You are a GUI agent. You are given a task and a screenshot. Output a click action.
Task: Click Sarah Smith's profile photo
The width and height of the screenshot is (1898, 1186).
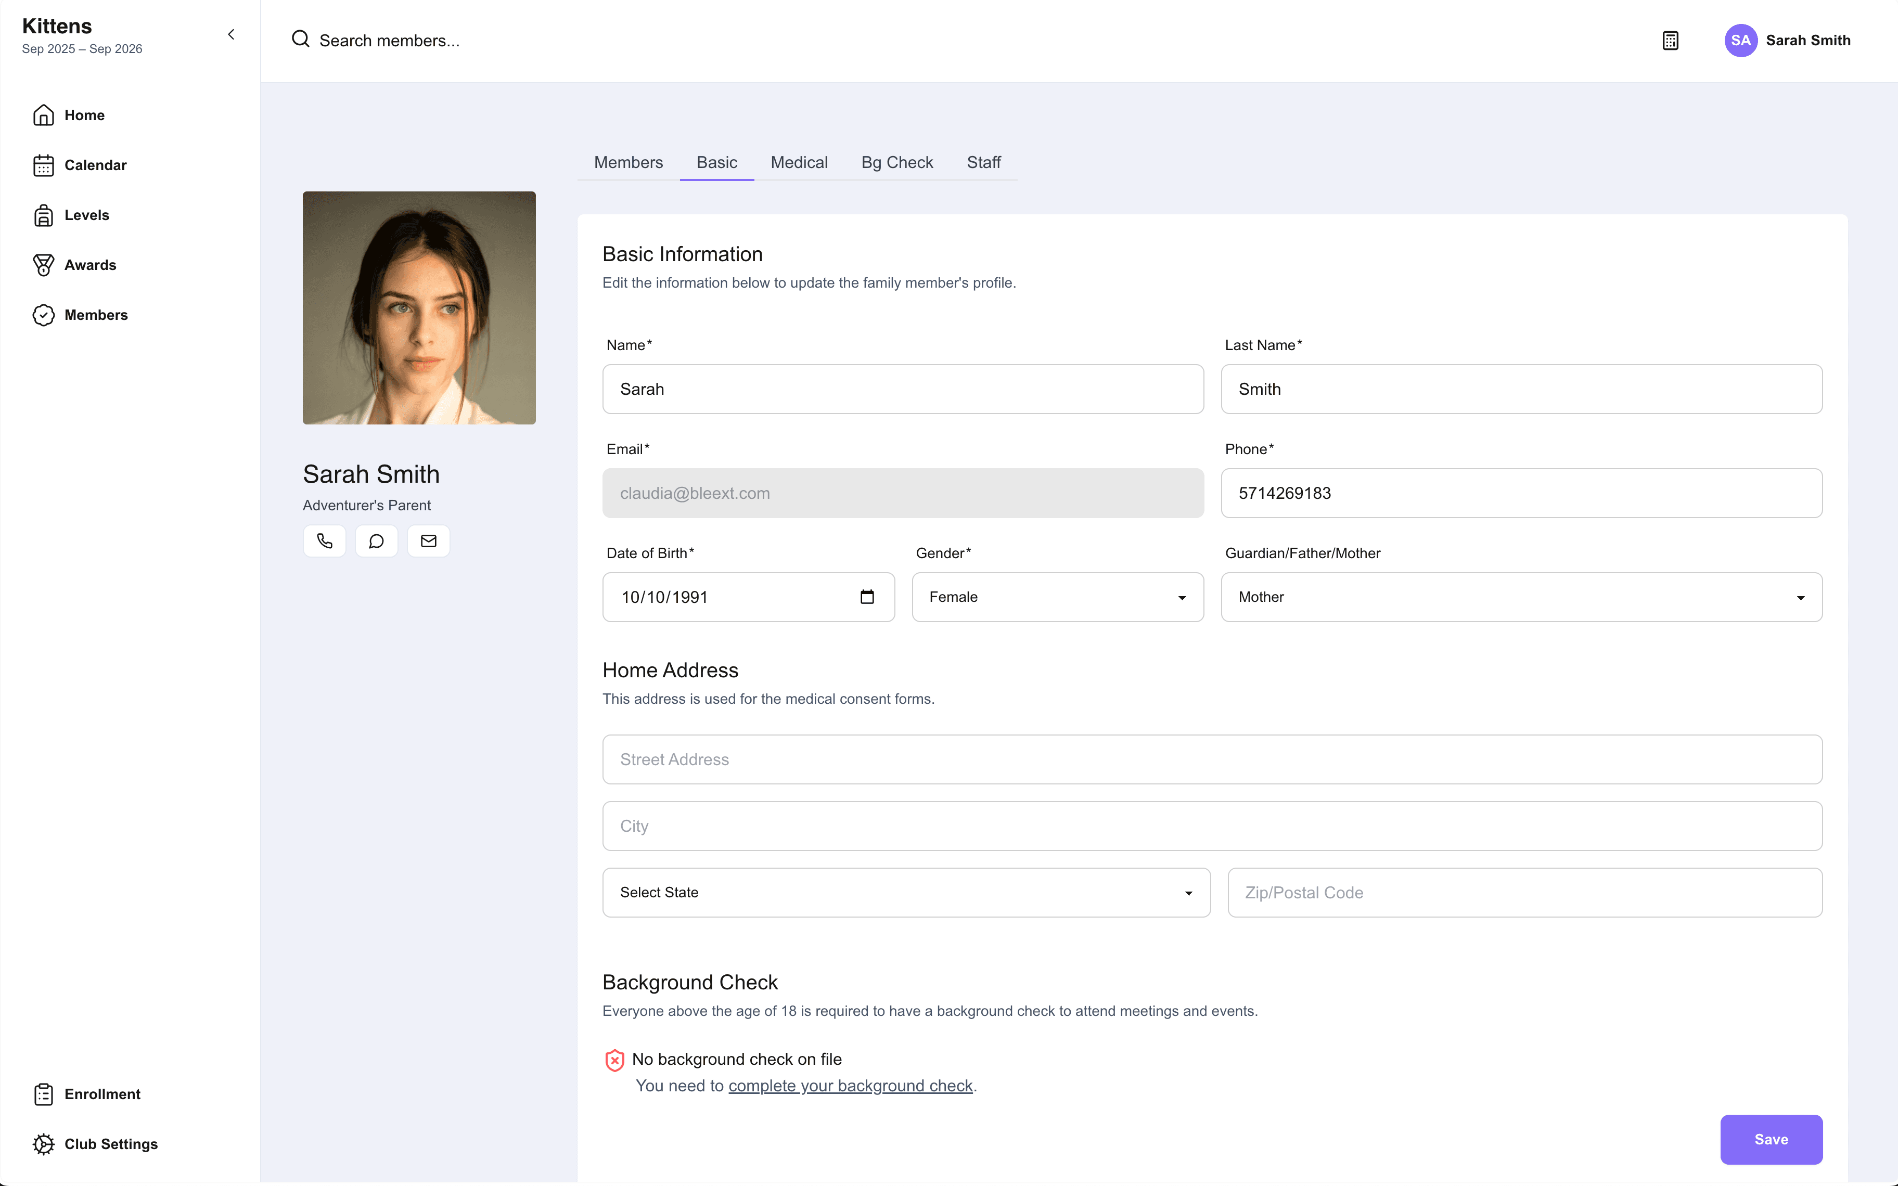(419, 307)
